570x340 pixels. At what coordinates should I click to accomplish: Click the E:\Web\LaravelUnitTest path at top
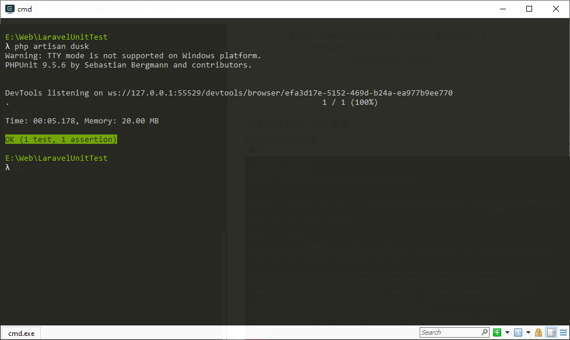tap(57, 37)
